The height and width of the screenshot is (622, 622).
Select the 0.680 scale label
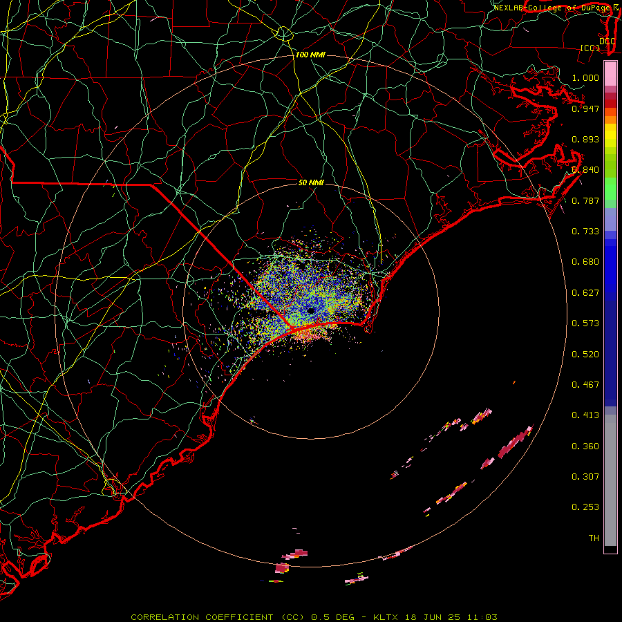(585, 261)
